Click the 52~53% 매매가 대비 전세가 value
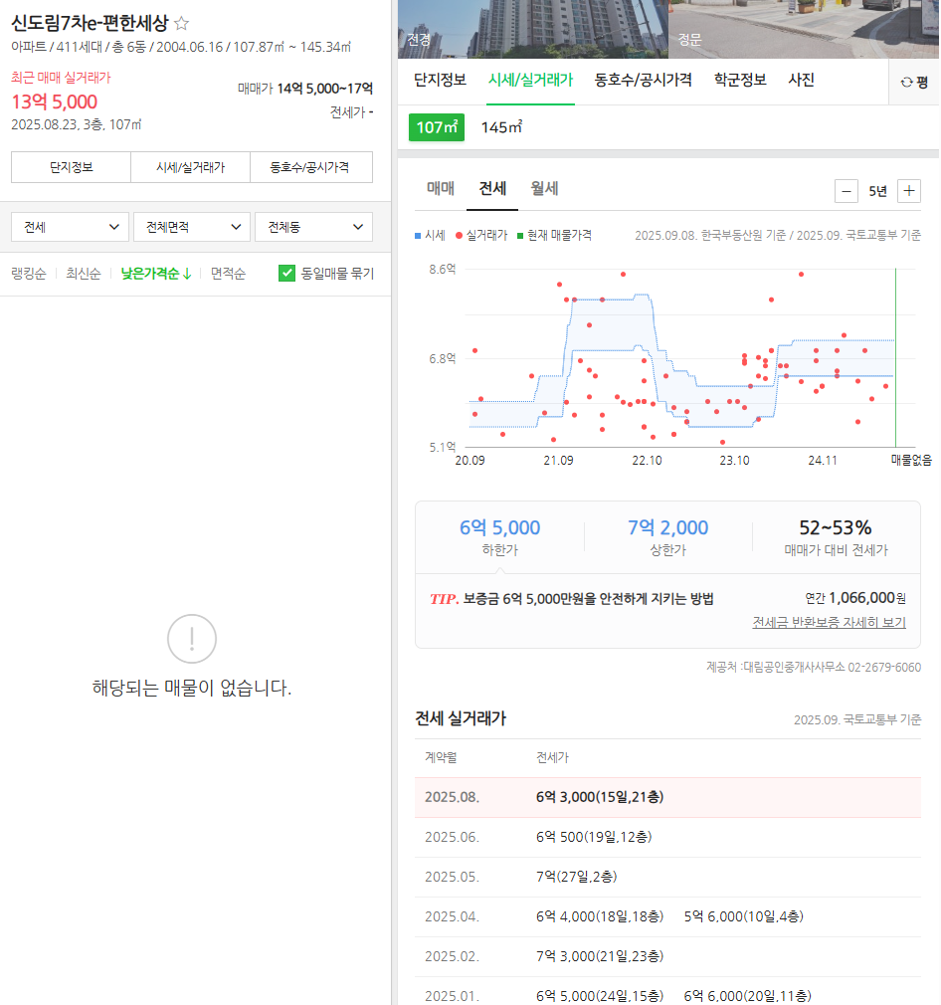 836,527
